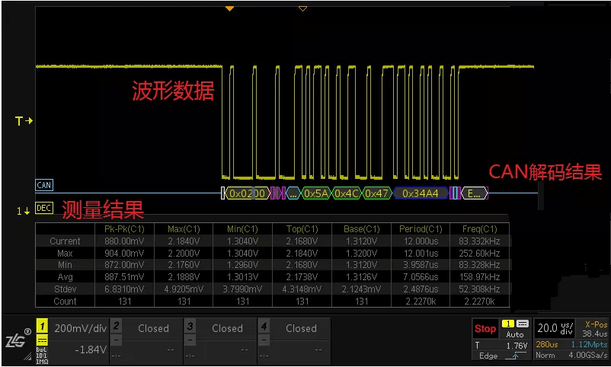Click the yellow channel 1 trigger source badge
This screenshot has width=611, height=367.
click(507, 324)
